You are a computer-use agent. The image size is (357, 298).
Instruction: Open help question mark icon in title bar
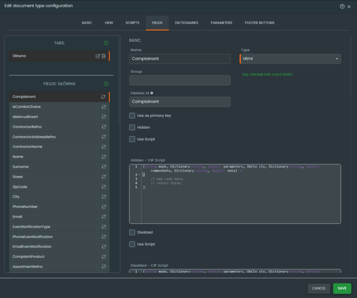pos(342,6)
